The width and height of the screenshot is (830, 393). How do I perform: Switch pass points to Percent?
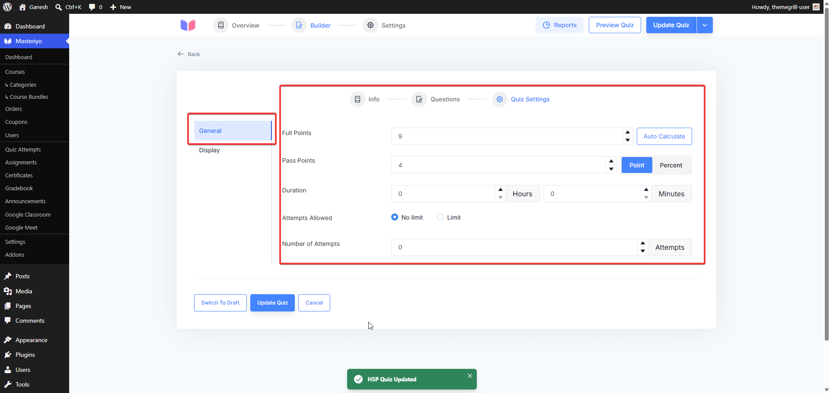click(671, 165)
